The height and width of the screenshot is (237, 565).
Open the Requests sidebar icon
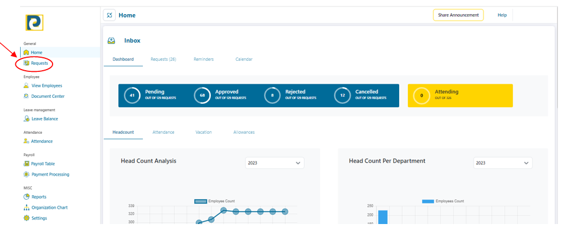tap(26, 63)
